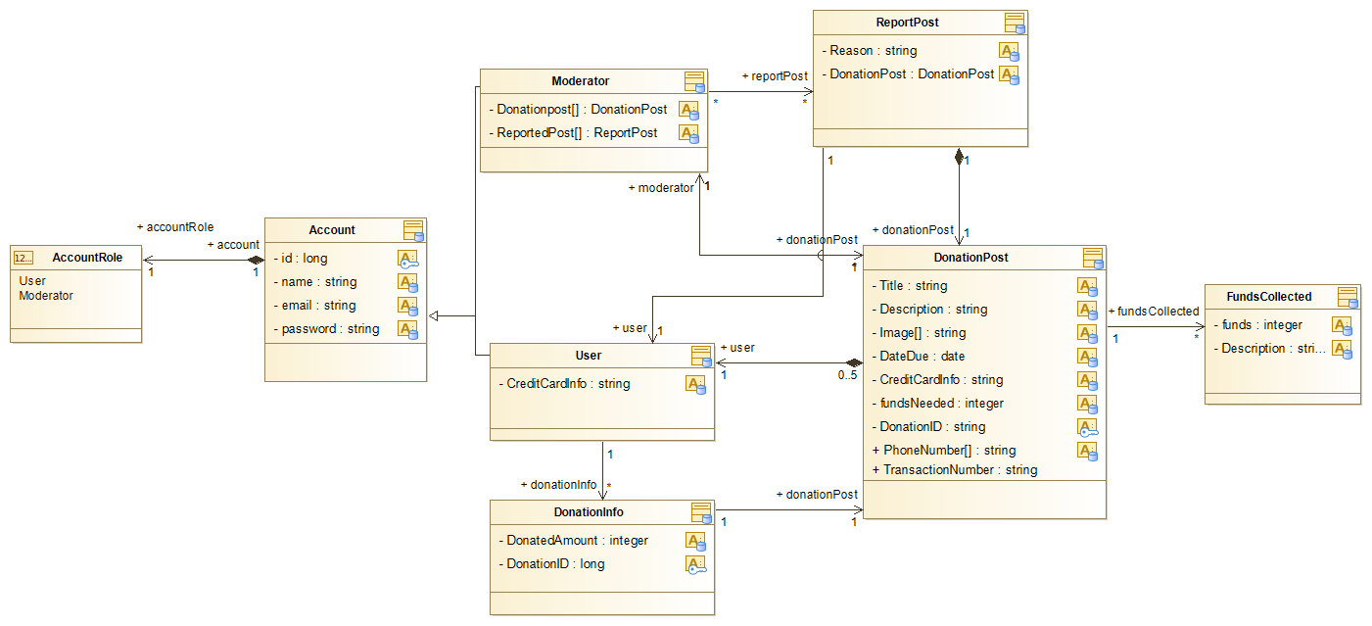Click the class icon in ReportPost header
The image size is (1372, 626).
[x=1015, y=23]
